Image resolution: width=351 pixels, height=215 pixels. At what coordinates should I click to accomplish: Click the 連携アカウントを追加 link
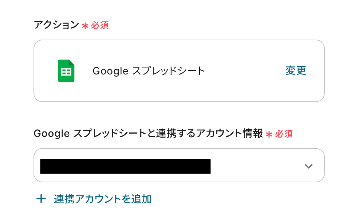point(103,199)
